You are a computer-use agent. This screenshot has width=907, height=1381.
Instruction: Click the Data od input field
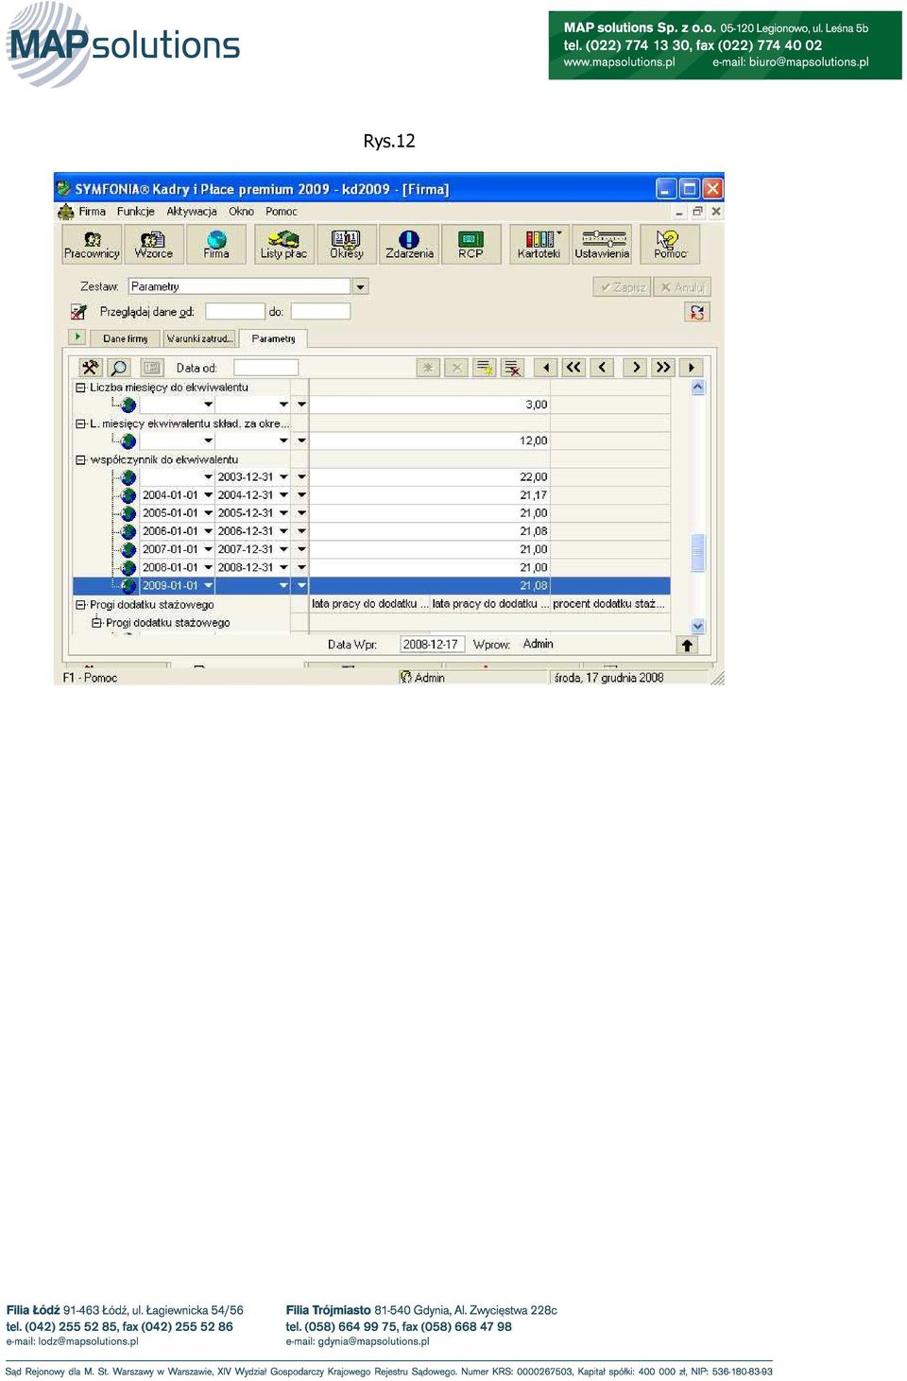point(265,368)
